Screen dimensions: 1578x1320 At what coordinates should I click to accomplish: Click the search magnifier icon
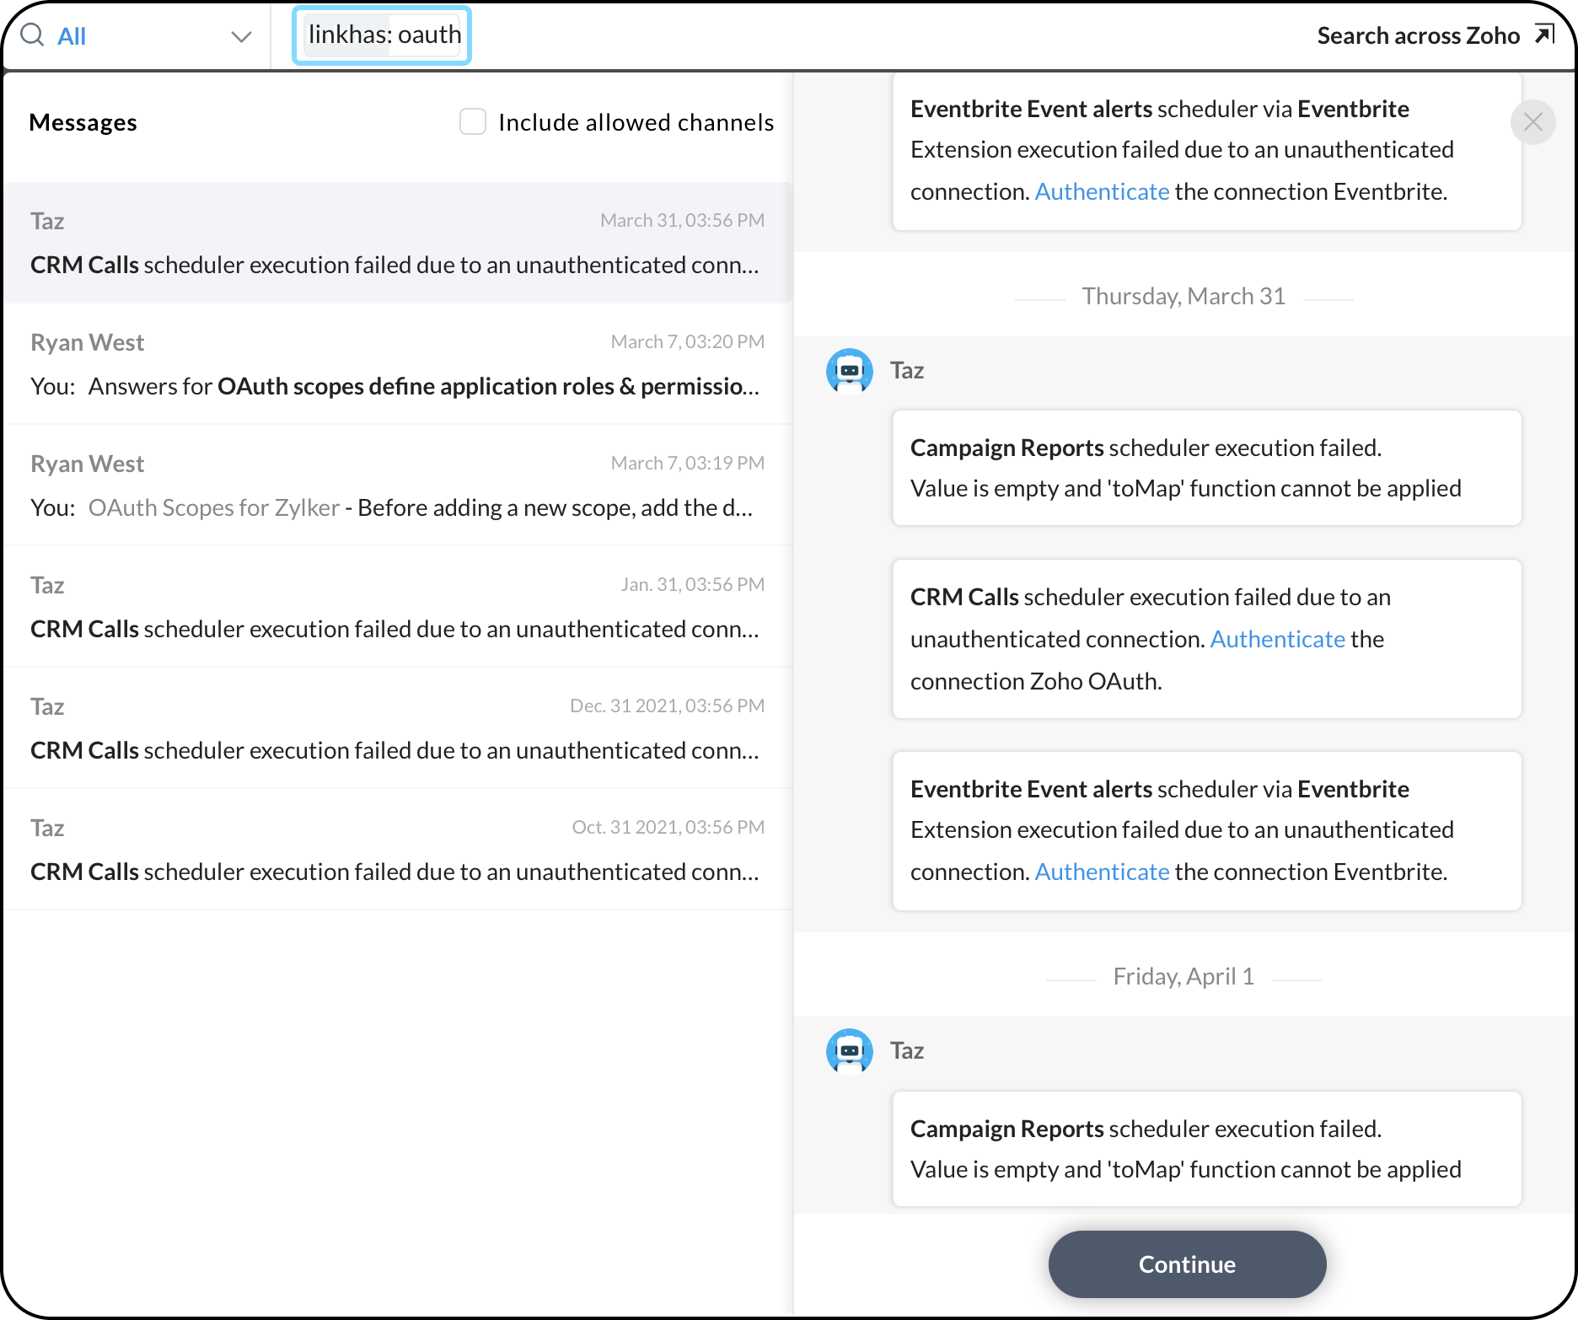[32, 35]
